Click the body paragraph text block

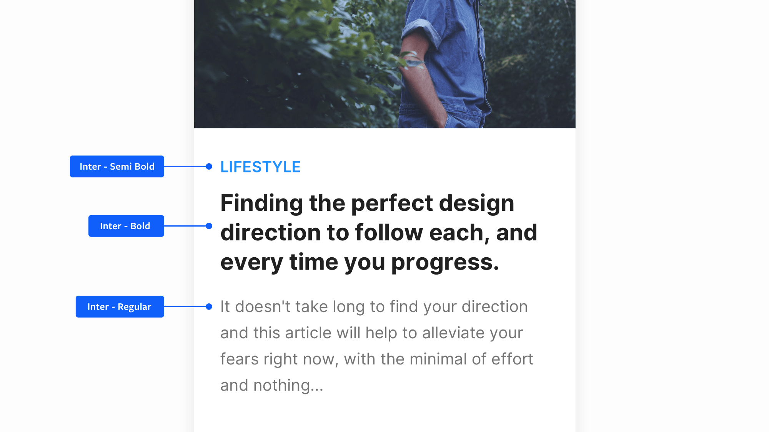click(x=376, y=345)
